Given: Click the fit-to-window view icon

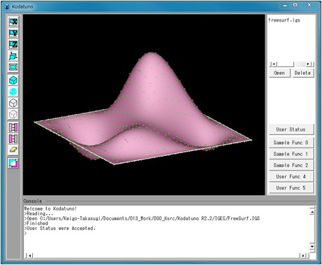Looking at the screenshot, I should [x=13, y=67].
